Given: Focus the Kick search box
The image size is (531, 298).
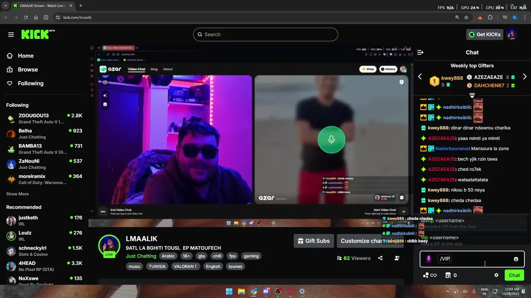Looking at the screenshot, I should click(265, 34).
